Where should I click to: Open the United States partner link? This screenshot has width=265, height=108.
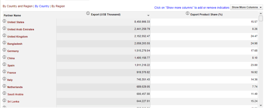tap(16, 22)
